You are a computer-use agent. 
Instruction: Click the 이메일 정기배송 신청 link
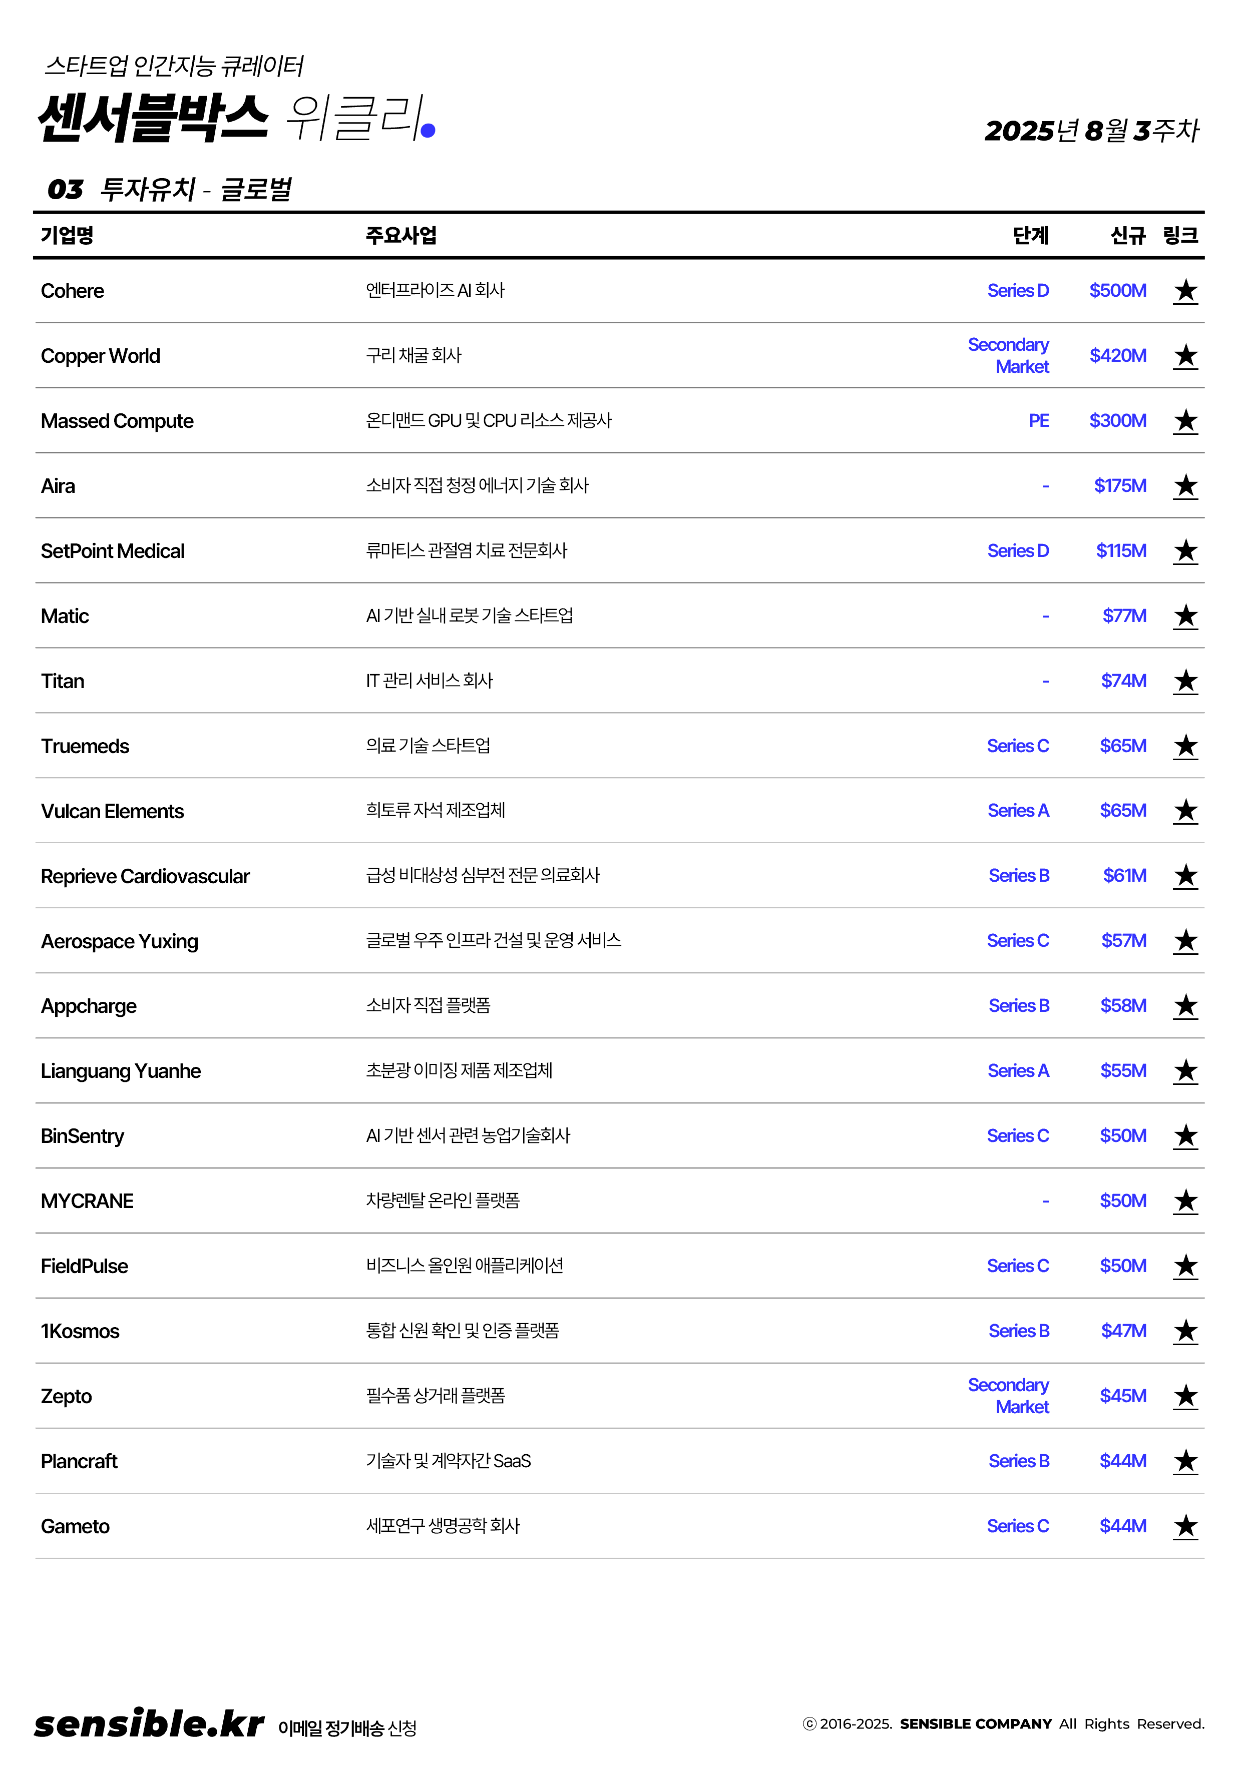pyautogui.click(x=347, y=1728)
